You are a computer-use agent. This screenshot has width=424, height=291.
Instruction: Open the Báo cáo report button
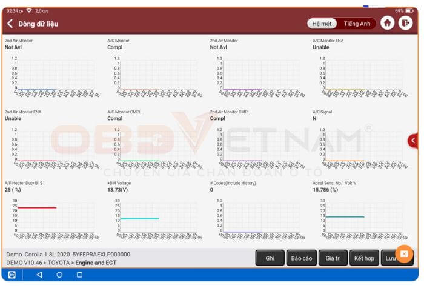point(302,258)
